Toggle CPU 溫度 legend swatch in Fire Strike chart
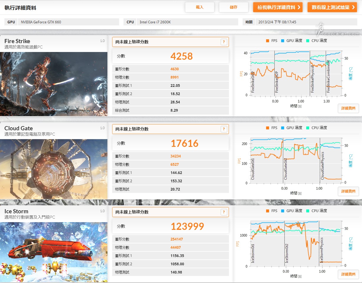The height and width of the screenshot is (283, 362). 308,41
